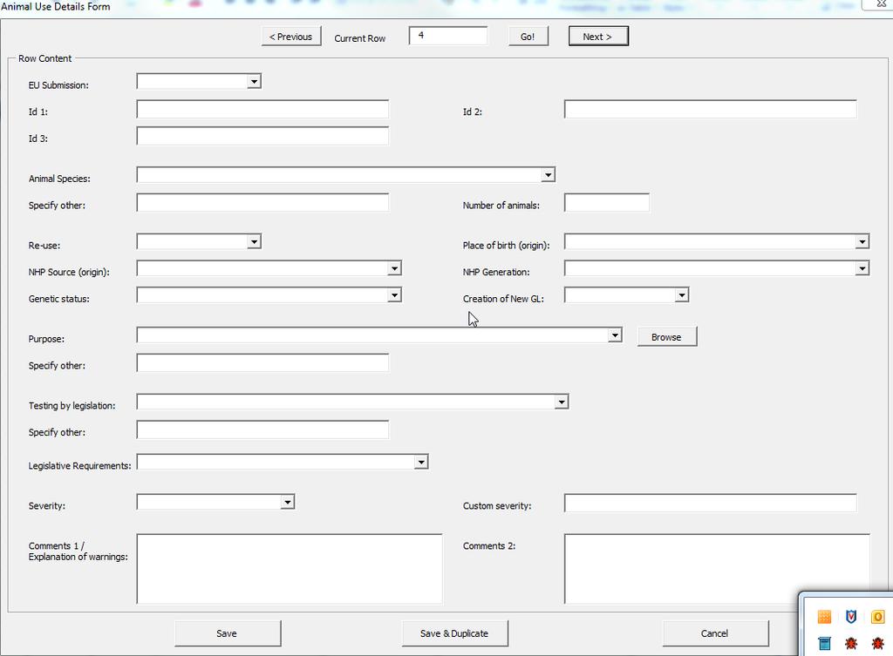Open the NHP Source (origin) dropdown
This screenshot has width=893, height=656.
(x=394, y=268)
